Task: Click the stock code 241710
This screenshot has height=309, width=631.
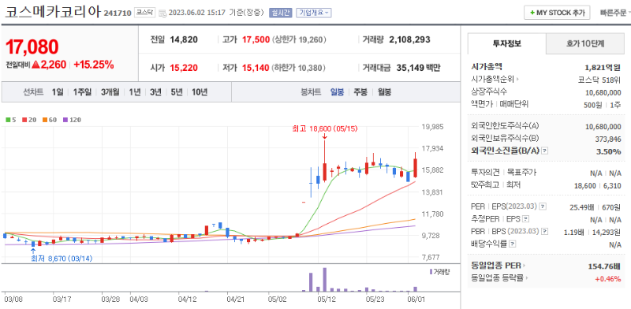Action: (118, 13)
